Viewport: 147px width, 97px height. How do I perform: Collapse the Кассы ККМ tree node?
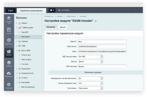[17, 51]
